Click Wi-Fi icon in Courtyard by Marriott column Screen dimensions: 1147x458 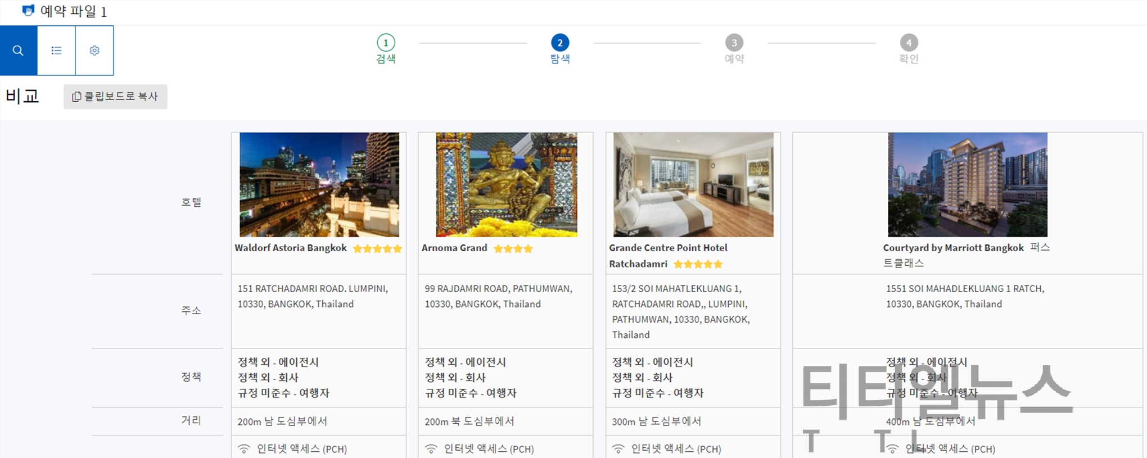892,449
